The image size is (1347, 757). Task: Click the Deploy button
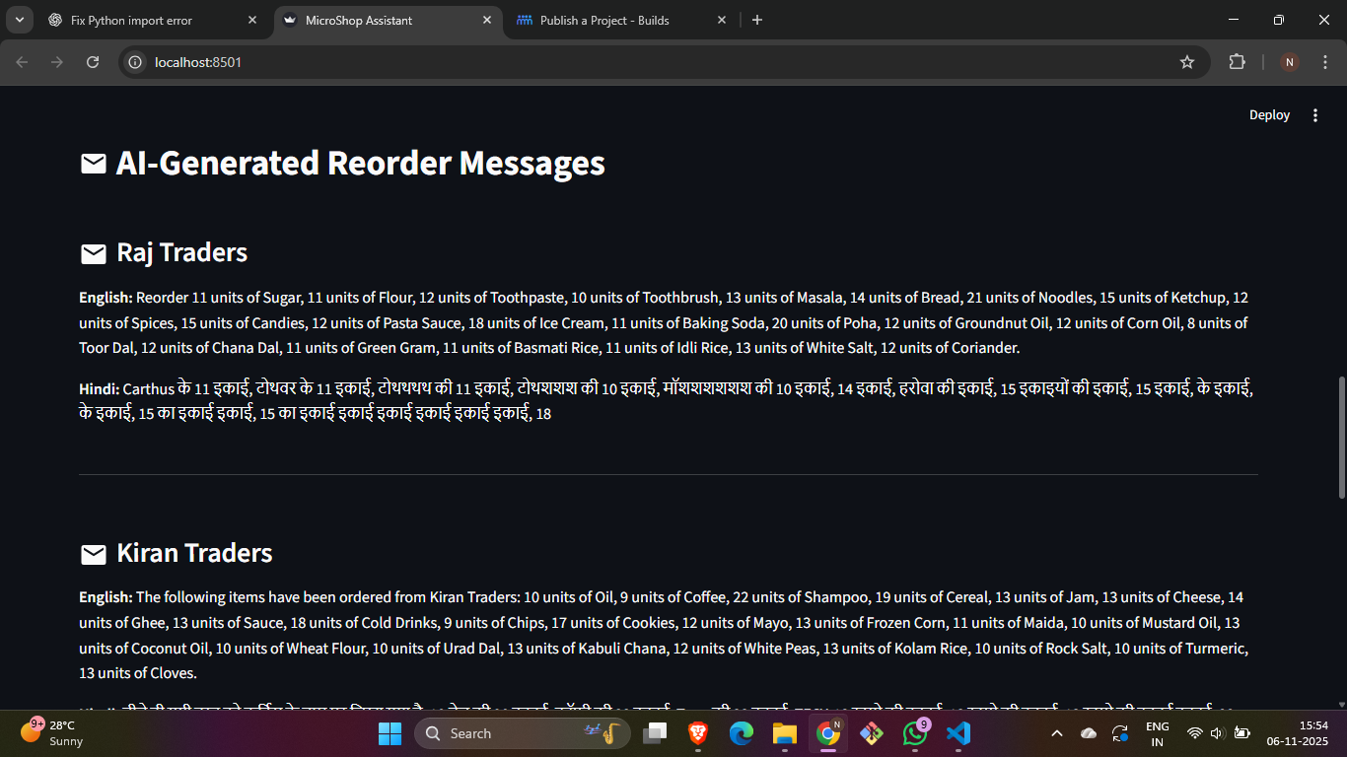pos(1269,115)
